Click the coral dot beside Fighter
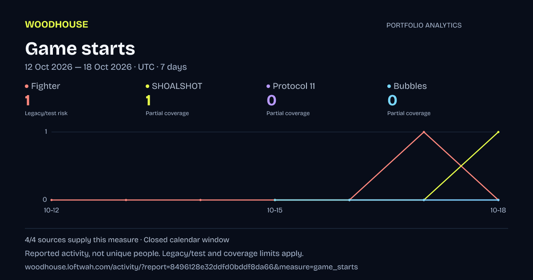Viewport: 533px width, 280px height. tap(27, 86)
